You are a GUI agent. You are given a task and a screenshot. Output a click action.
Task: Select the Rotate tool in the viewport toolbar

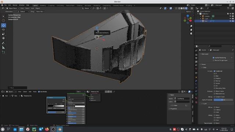pos(3,30)
